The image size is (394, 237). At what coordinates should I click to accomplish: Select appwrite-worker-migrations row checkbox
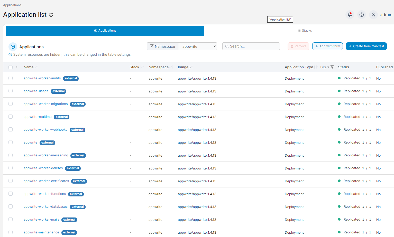(x=11, y=104)
